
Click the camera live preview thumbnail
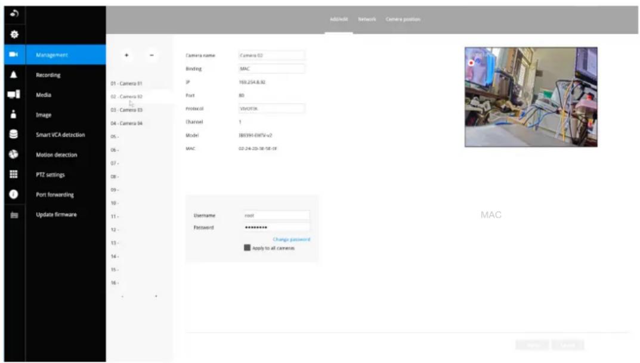tap(531, 97)
